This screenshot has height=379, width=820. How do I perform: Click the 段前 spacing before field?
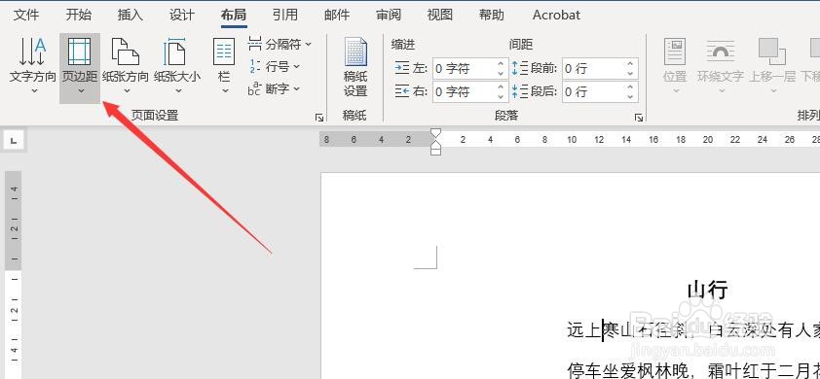tap(593, 68)
